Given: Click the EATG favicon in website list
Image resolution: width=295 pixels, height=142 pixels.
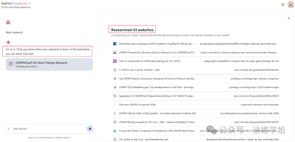Looking at the screenshot, I should coord(115,61).
